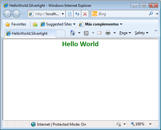Open the search provider dropdown arrow

click(x=157, y=14)
